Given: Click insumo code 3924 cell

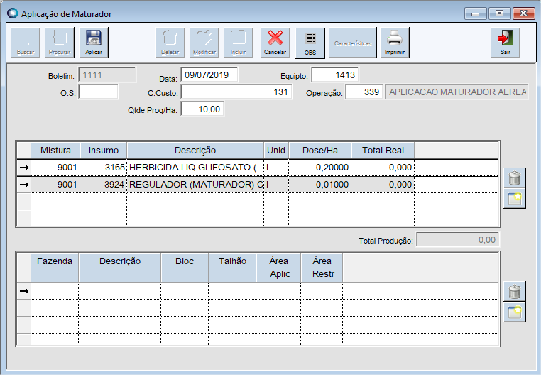Looking at the screenshot, I should coord(104,185).
